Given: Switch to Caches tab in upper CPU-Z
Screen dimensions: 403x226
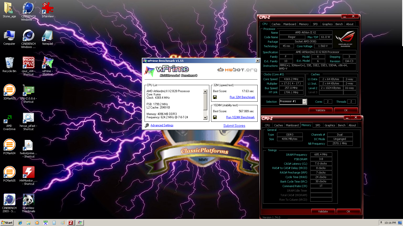Looking at the screenshot, I should pos(276,24).
